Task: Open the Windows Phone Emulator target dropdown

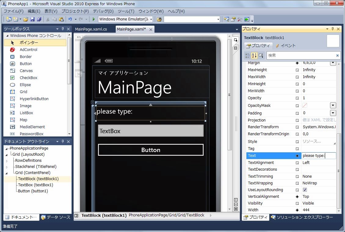Action: 151,19
